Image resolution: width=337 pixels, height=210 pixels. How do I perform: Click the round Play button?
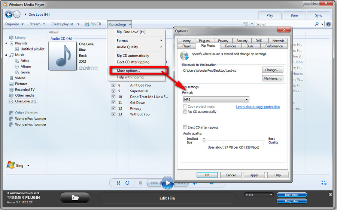(167, 183)
